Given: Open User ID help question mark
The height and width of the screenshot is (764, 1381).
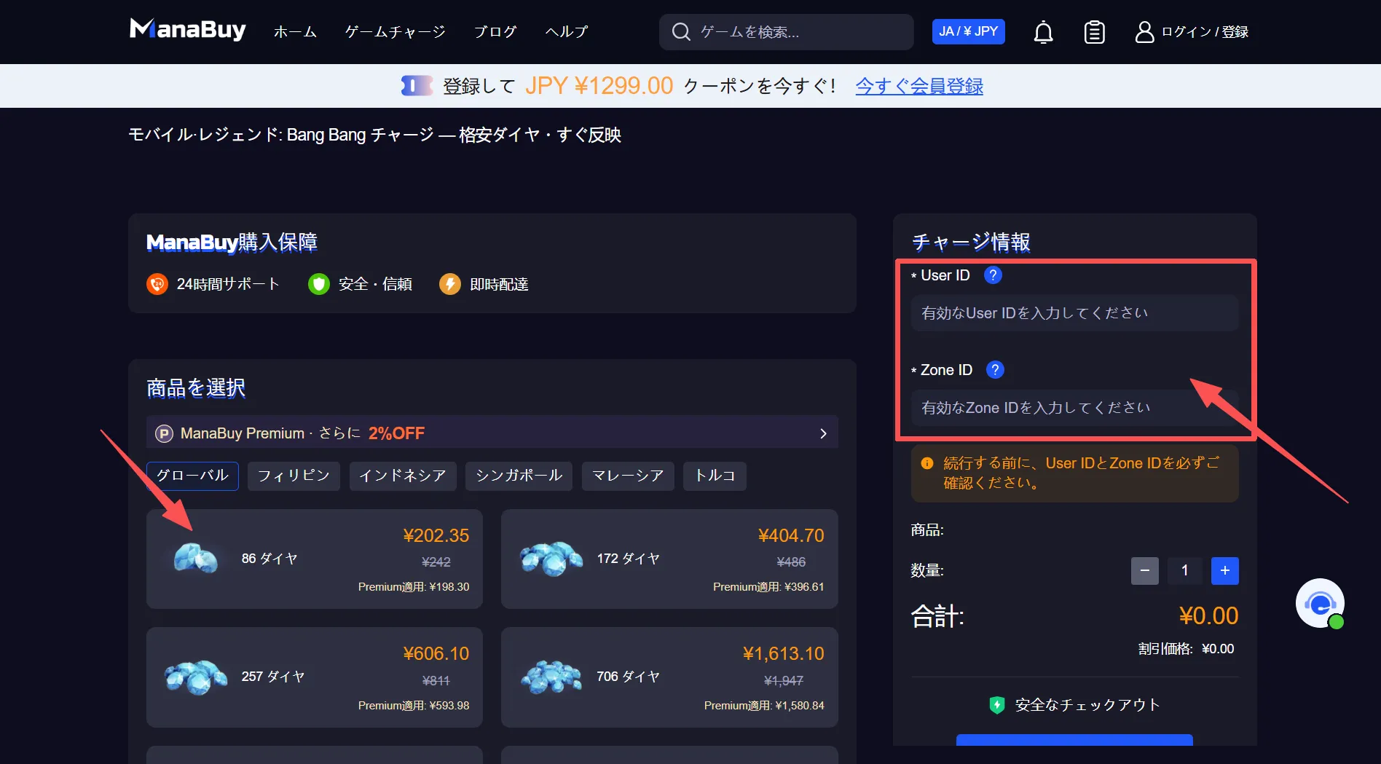Looking at the screenshot, I should [x=993, y=275].
